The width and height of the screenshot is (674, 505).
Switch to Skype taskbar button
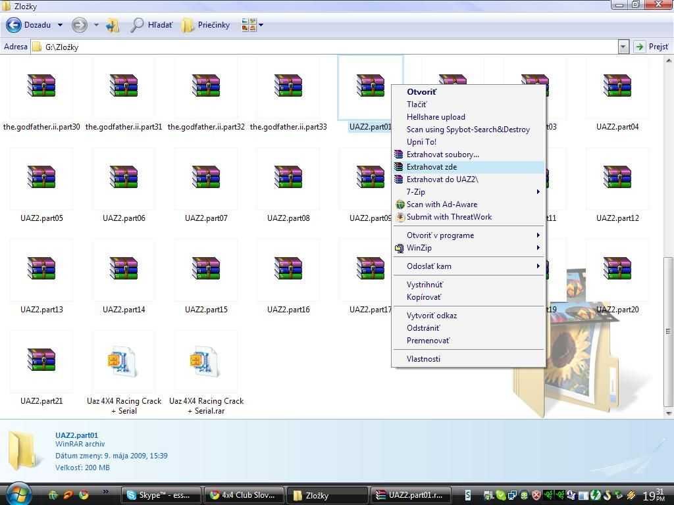tap(161, 495)
